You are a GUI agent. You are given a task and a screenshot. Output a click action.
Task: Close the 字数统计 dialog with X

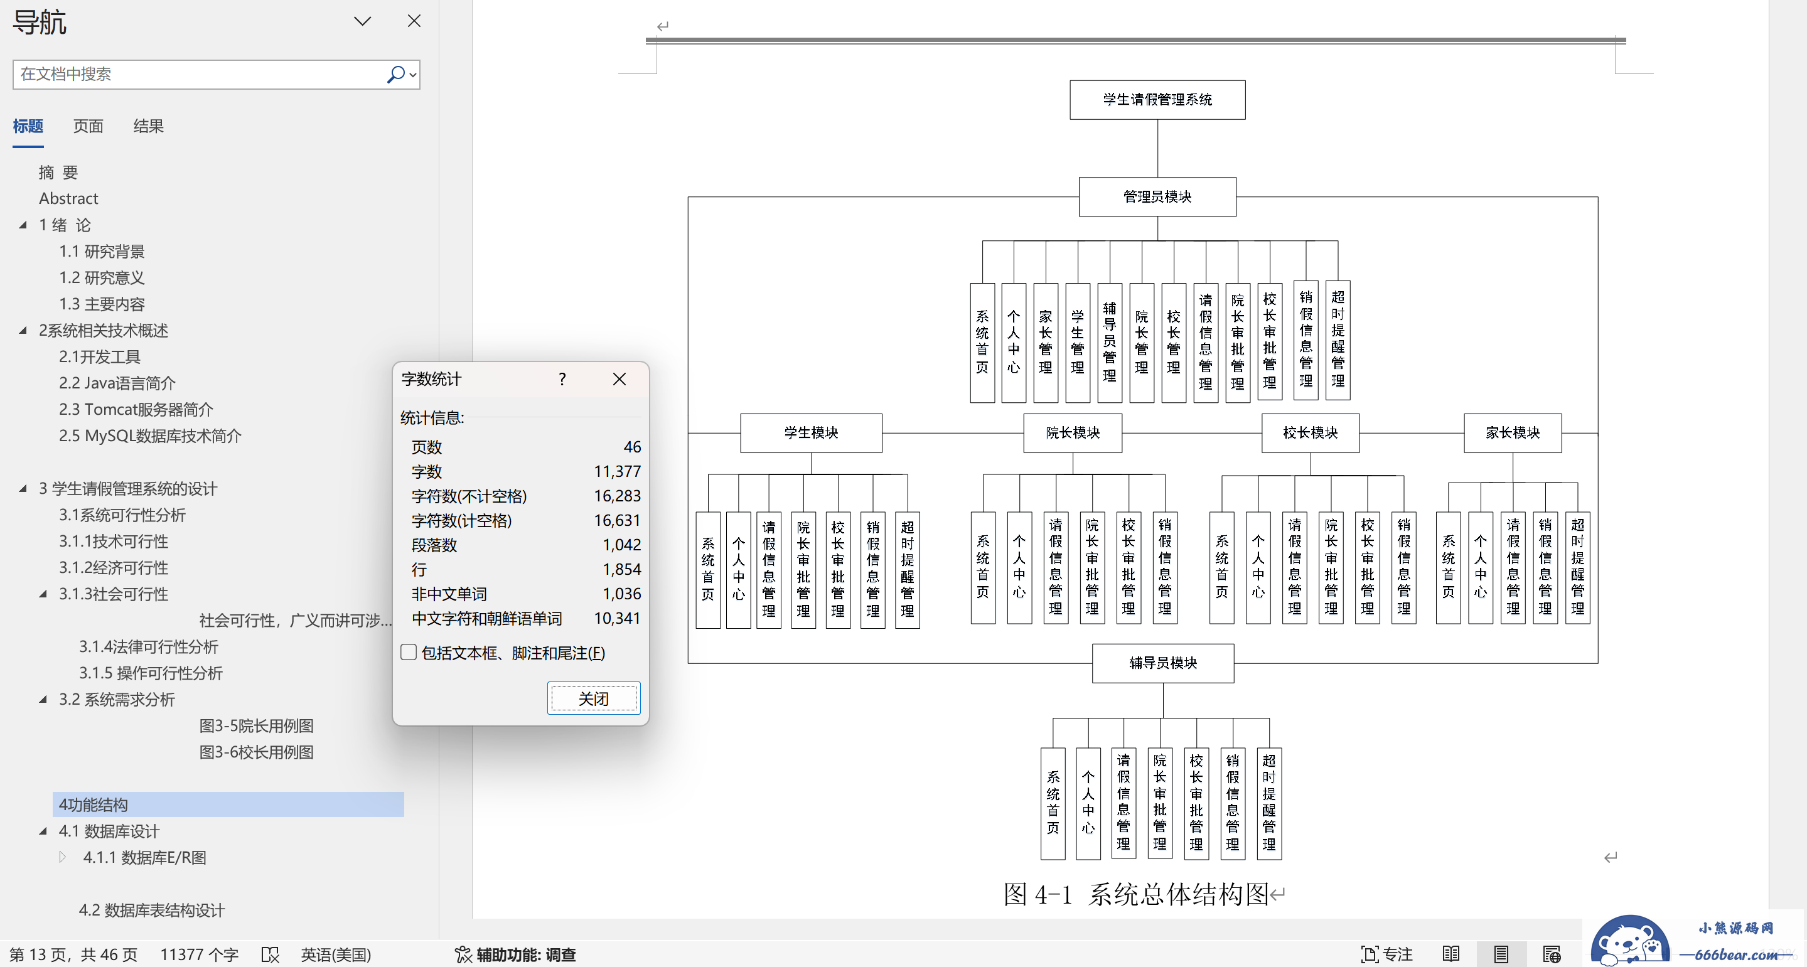(x=619, y=380)
